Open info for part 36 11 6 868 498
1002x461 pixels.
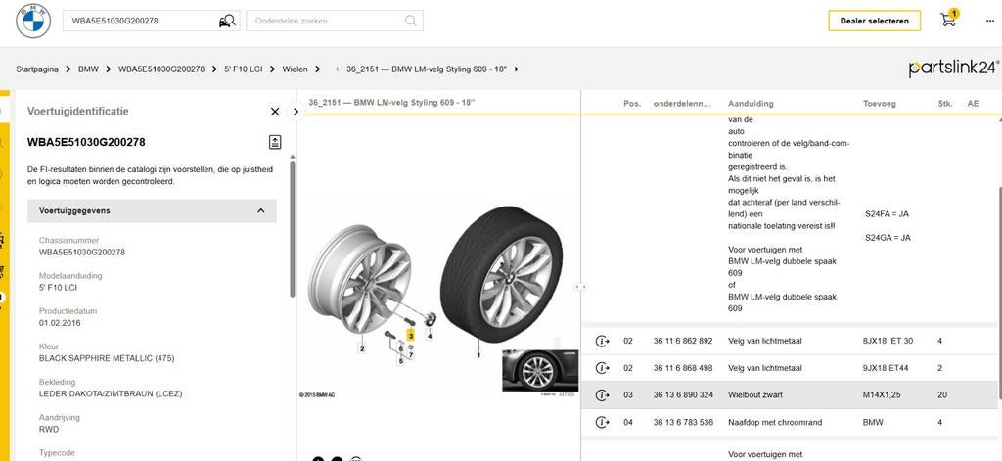(602, 368)
